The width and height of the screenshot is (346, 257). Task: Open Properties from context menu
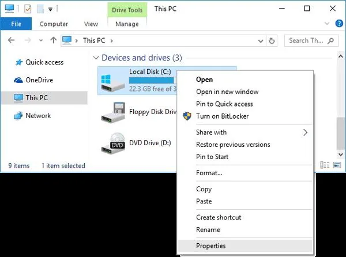tap(246, 245)
